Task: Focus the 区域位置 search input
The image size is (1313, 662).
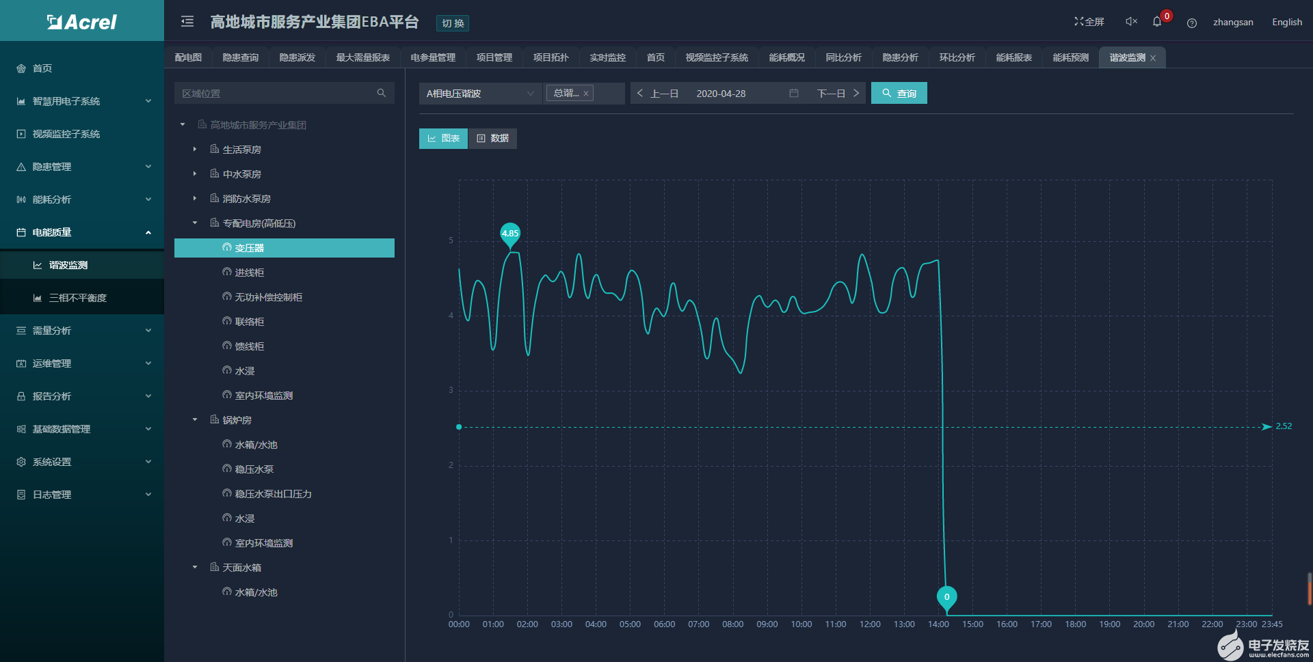Action: coord(284,93)
